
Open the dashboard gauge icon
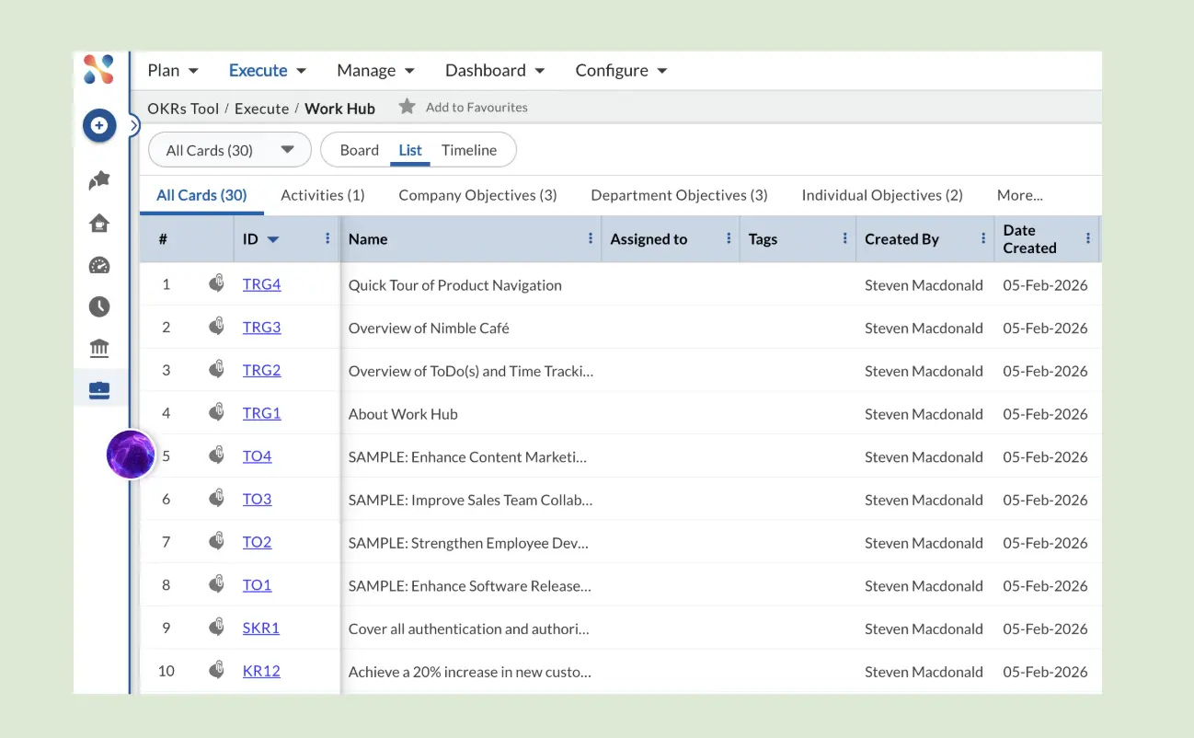(x=98, y=265)
